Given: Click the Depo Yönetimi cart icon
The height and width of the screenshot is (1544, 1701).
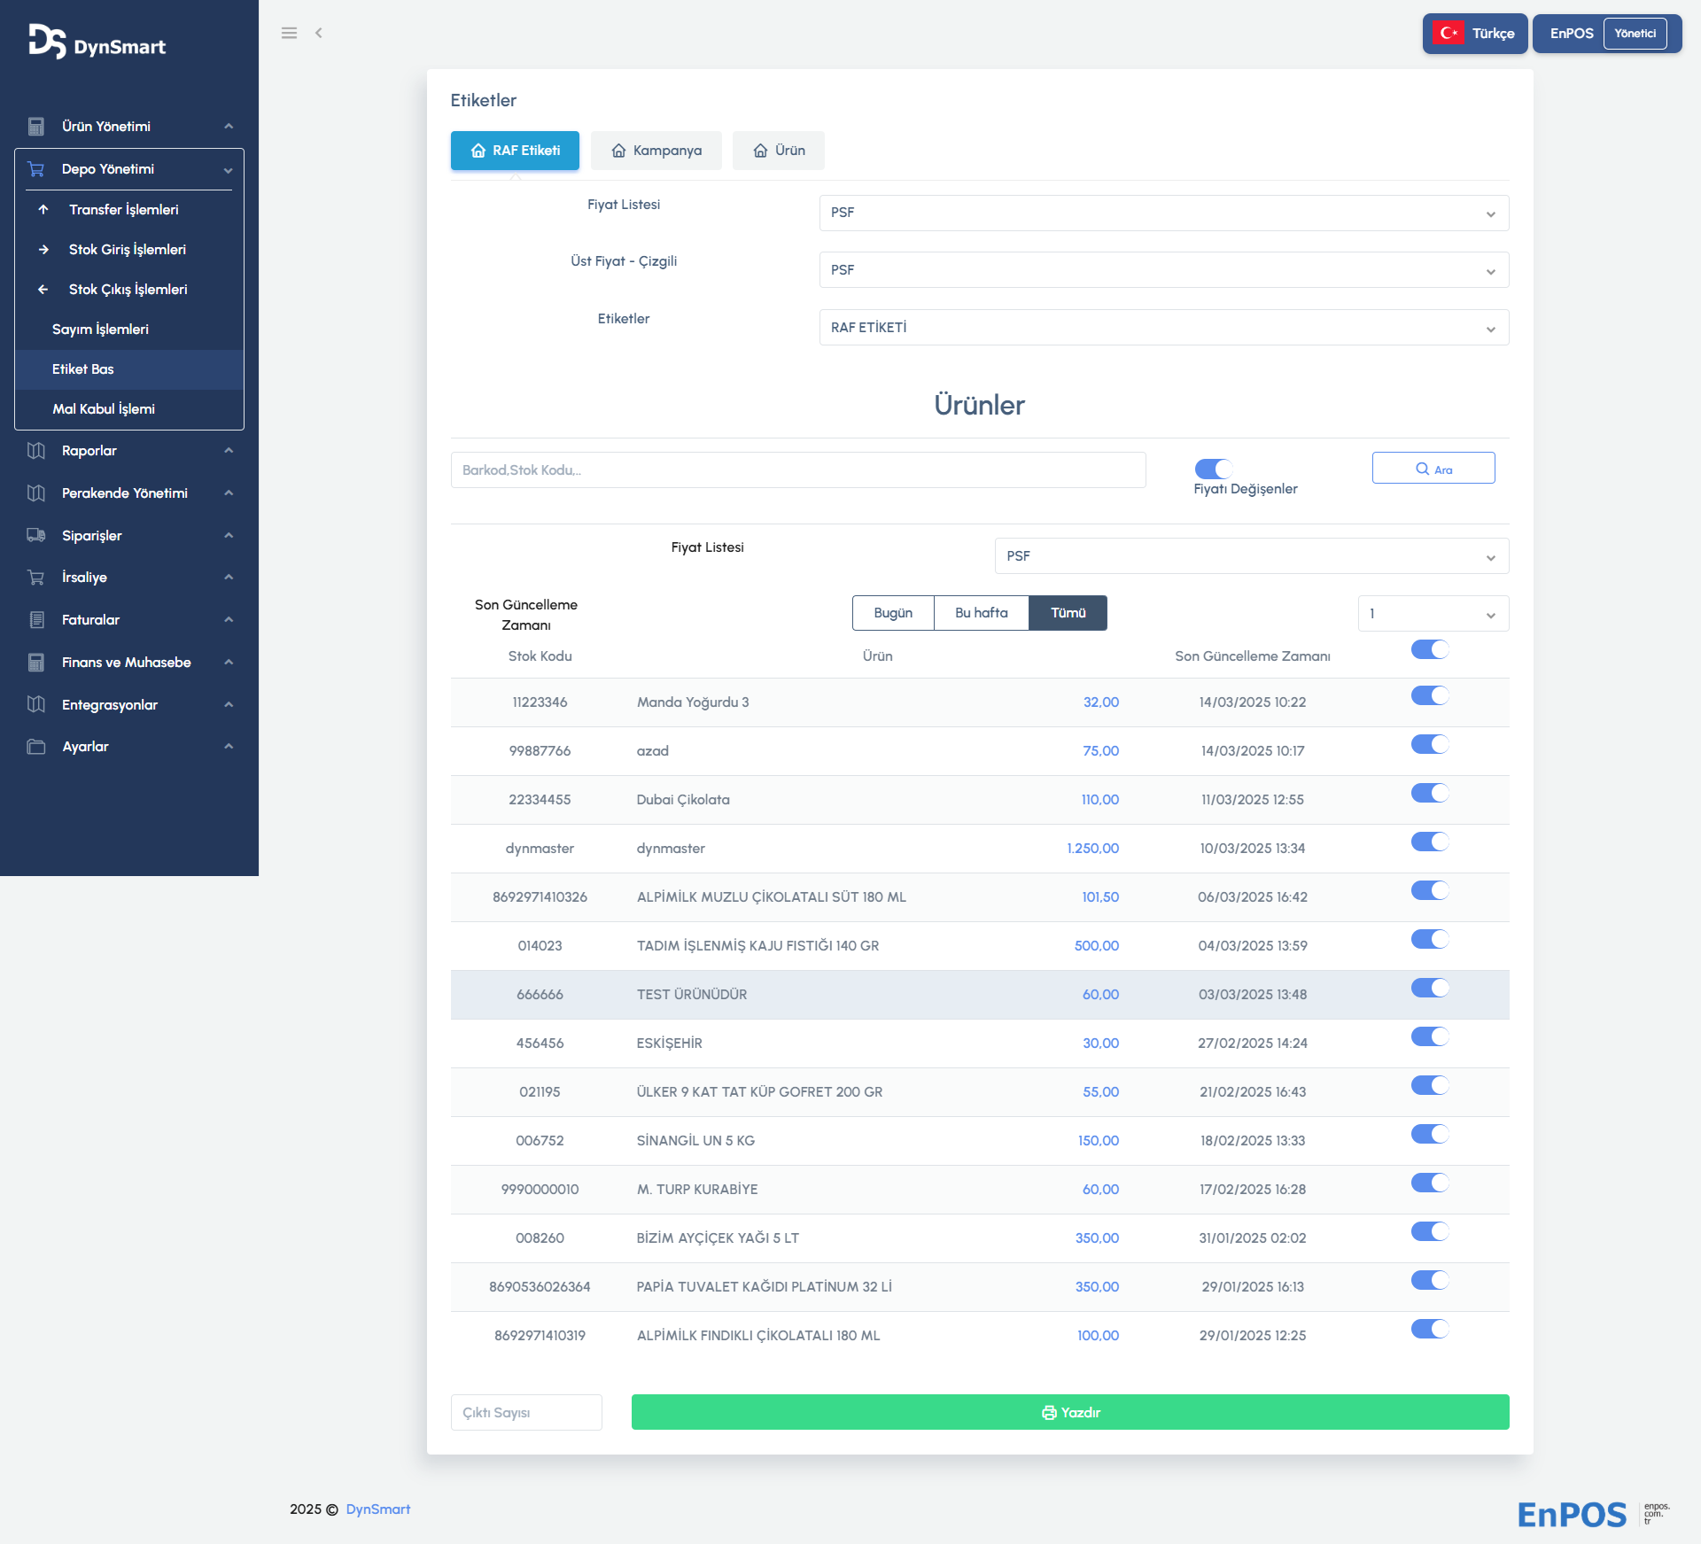Looking at the screenshot, I should pos(36,169).
